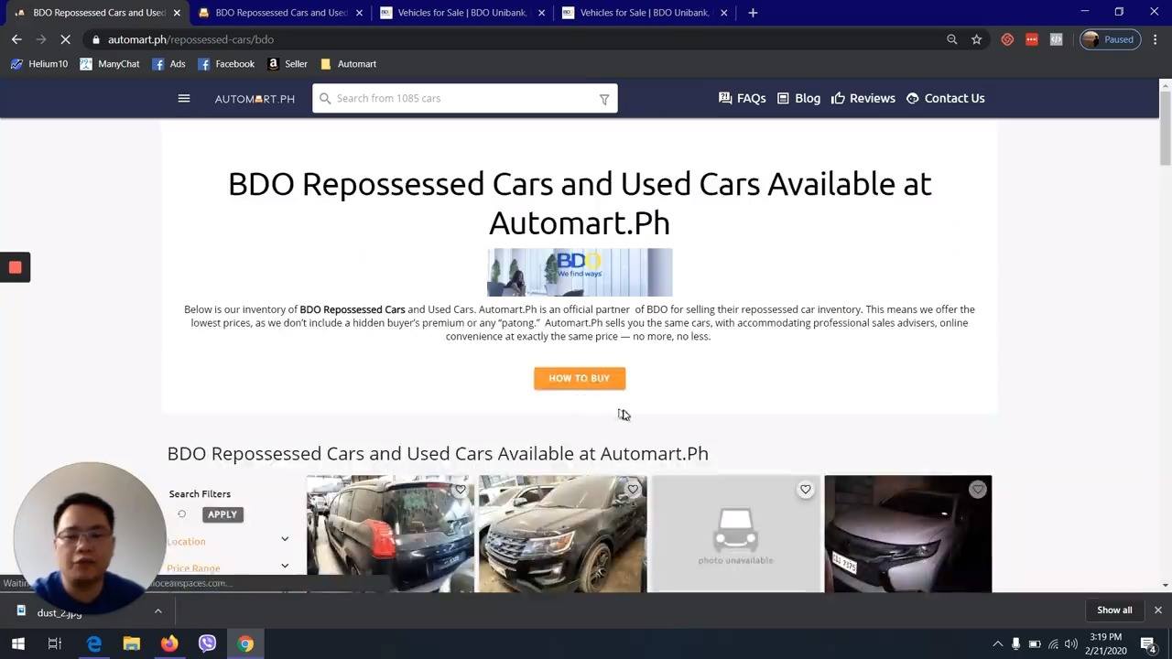Viewport: 1172px width, 659px height.
Task: Open the Ads bookmark
Action: click(x=168, y=64)
